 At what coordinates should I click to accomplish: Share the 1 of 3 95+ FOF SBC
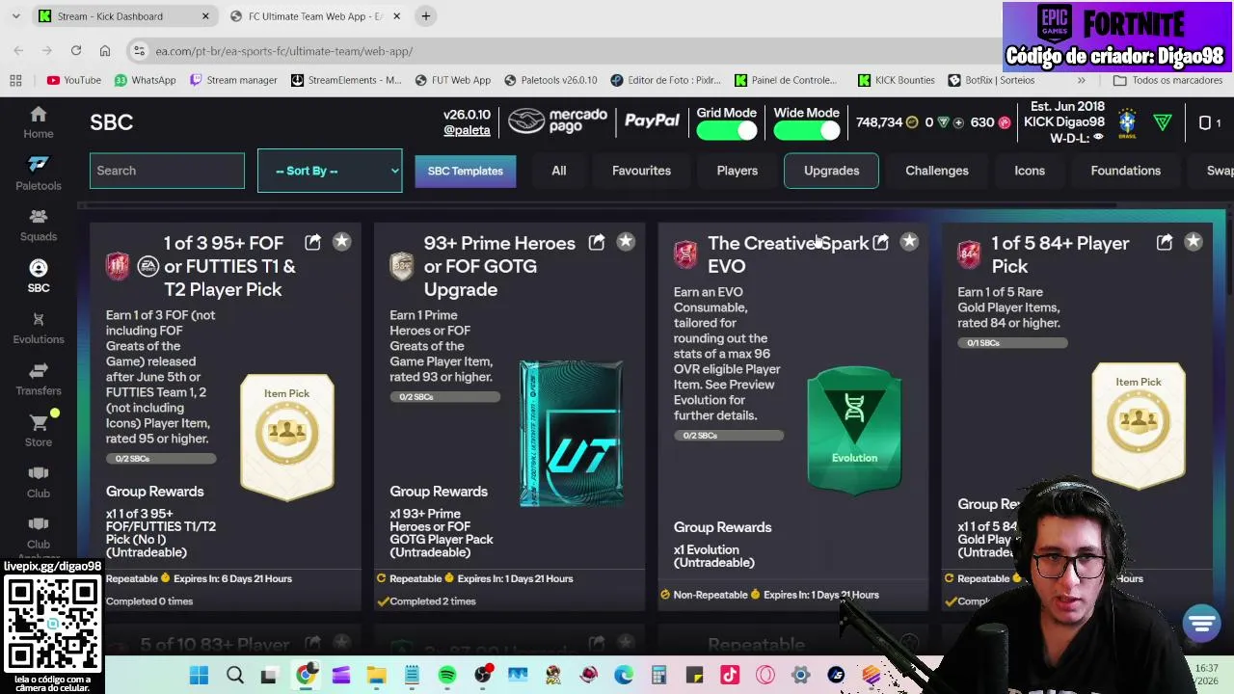point(313,242)
